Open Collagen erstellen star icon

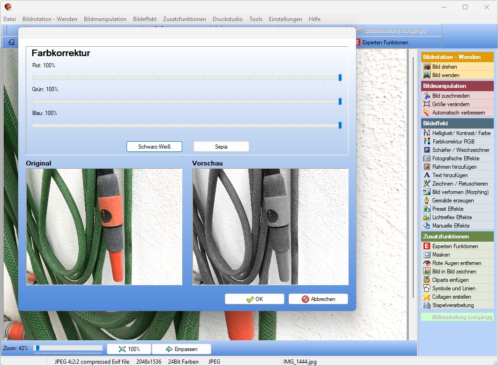pyautogui.click(x=427, y=297)
